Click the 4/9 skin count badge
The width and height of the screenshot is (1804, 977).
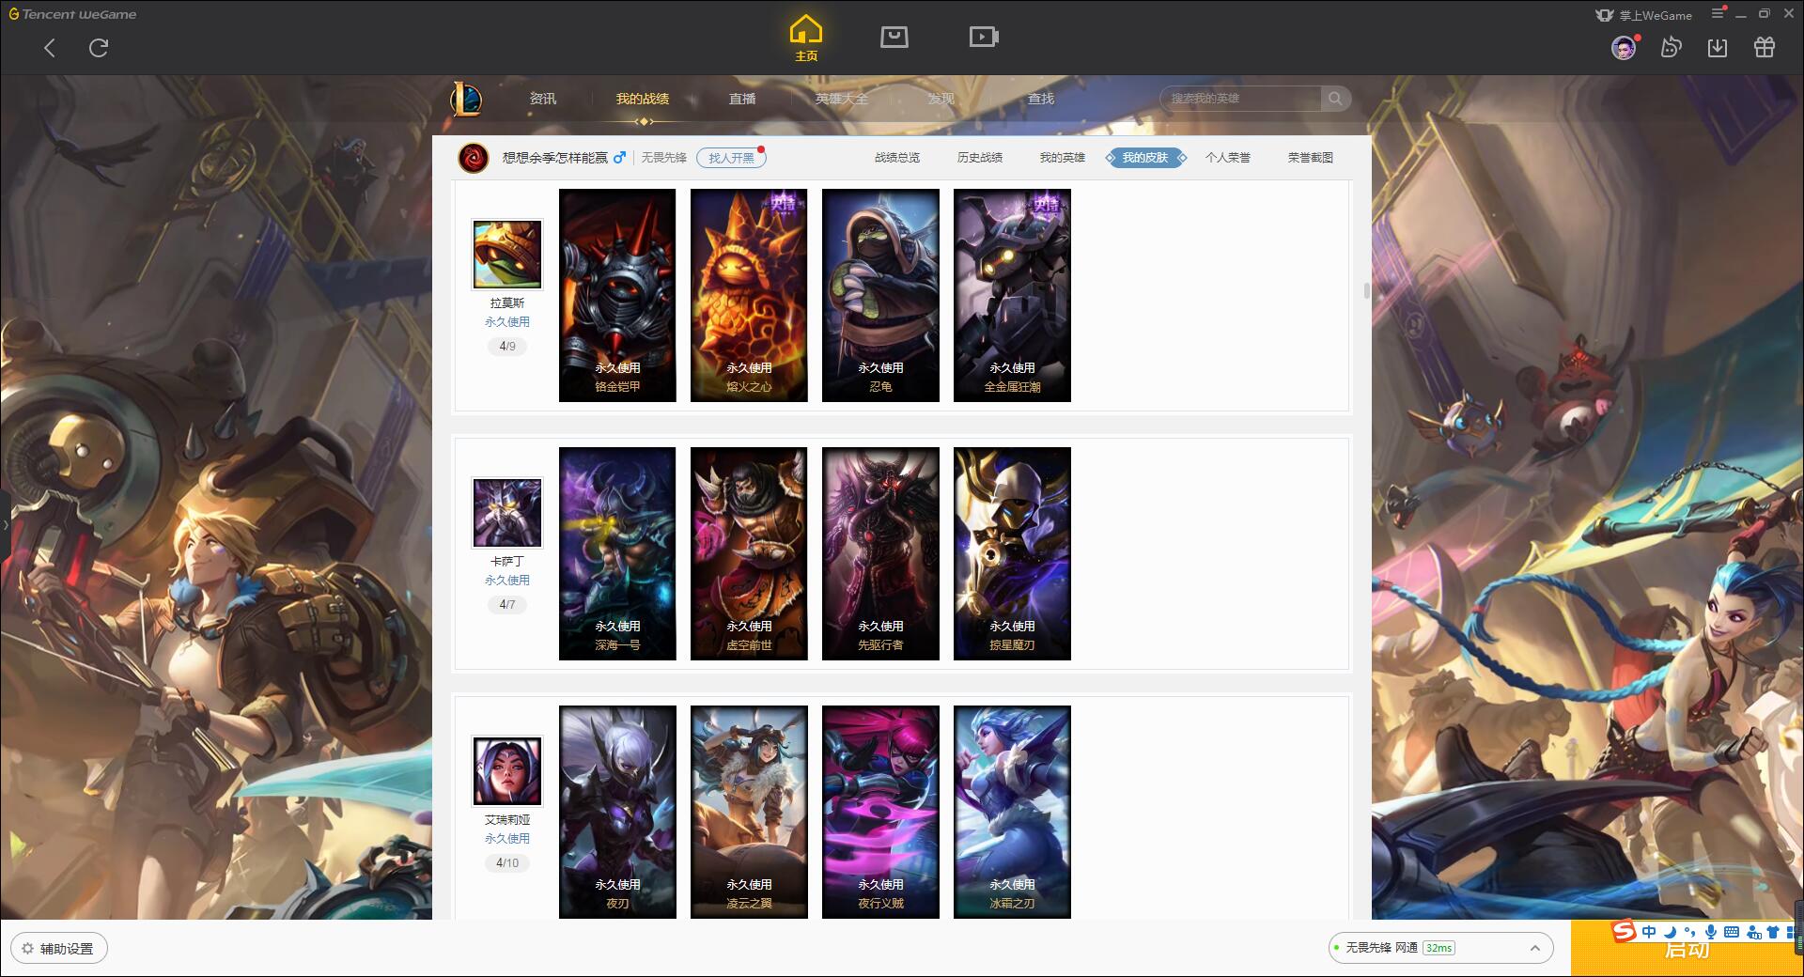pyautogui.click(x=507, y=347)
